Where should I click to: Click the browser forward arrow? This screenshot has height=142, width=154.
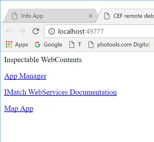pyautogui.click(x=22, y=31)
